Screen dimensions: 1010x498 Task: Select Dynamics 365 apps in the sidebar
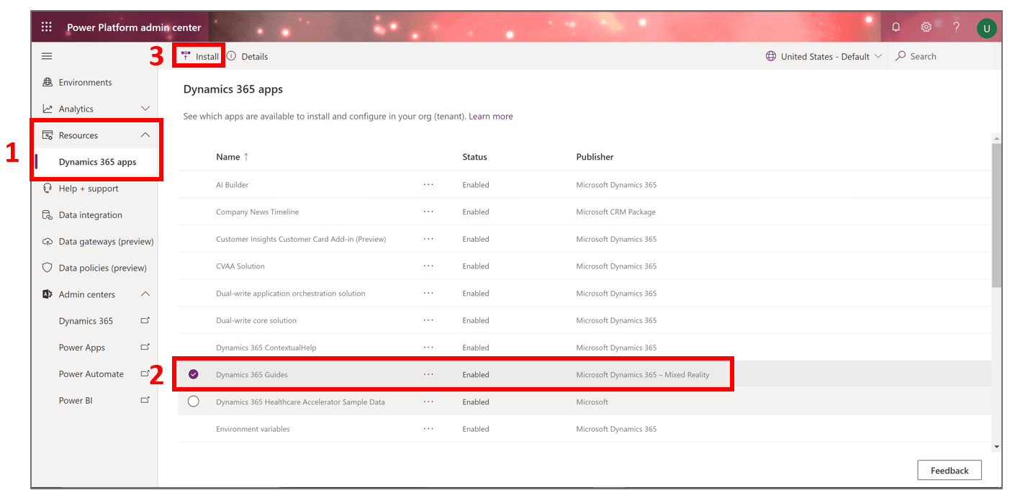tap(98, 162)
